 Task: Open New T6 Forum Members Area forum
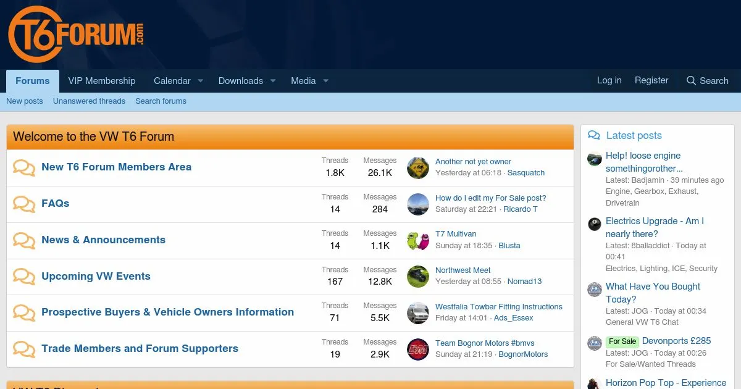pyautogui.click(x=116, y=167)
